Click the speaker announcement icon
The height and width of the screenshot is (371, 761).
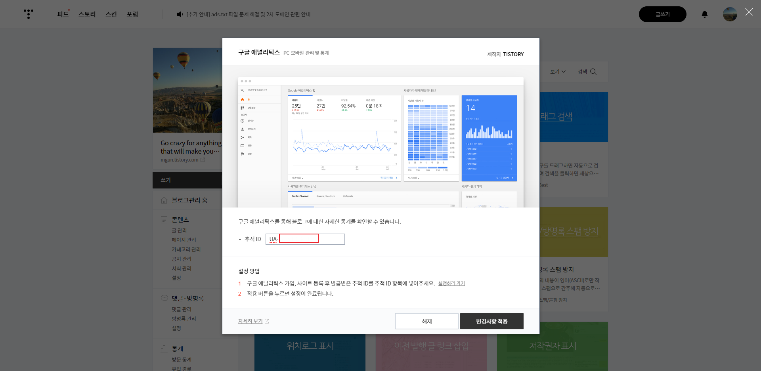click(180, 14)
